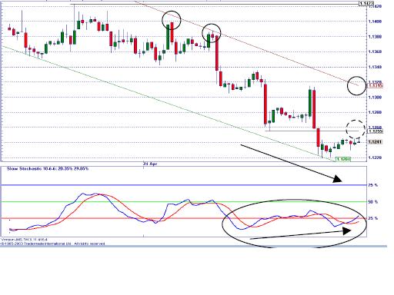This screenshot has width=394, height=295.
Task: Click the 1.1220 price axis label
Action: point(375,157)
